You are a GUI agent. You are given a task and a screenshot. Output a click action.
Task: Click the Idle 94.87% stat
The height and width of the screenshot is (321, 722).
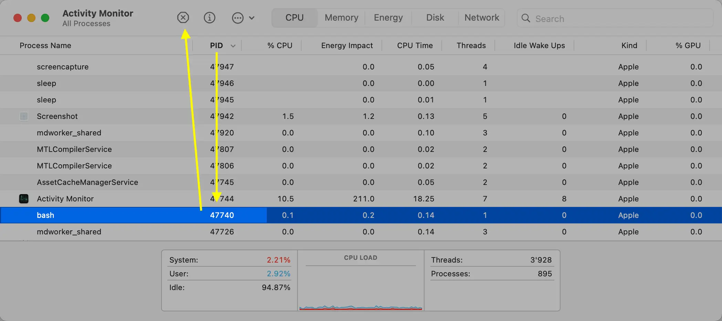[230, 287]
